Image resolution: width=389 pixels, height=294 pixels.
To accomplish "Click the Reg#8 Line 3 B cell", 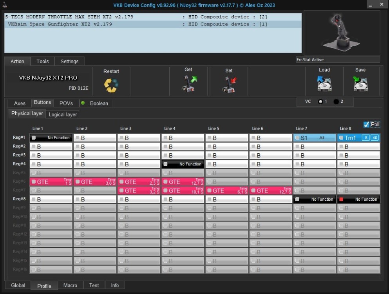I will pos(139,199).
